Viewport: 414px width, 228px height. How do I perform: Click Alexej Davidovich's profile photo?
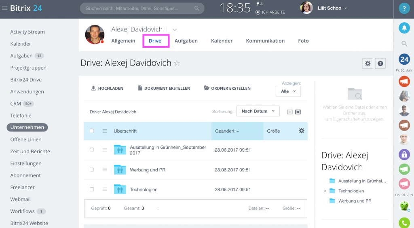point(95,35)
